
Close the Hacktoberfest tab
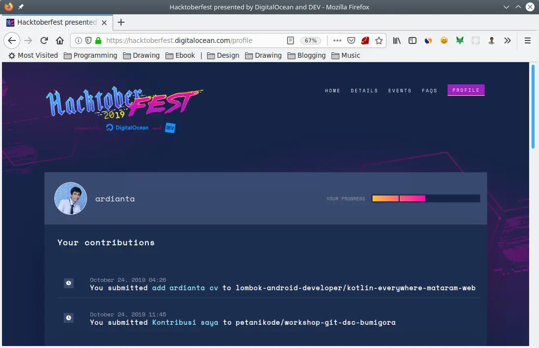(104, 22)
